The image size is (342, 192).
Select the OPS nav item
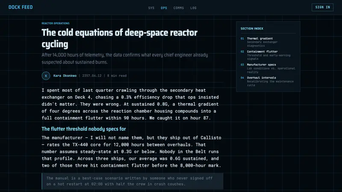point(164,8)
